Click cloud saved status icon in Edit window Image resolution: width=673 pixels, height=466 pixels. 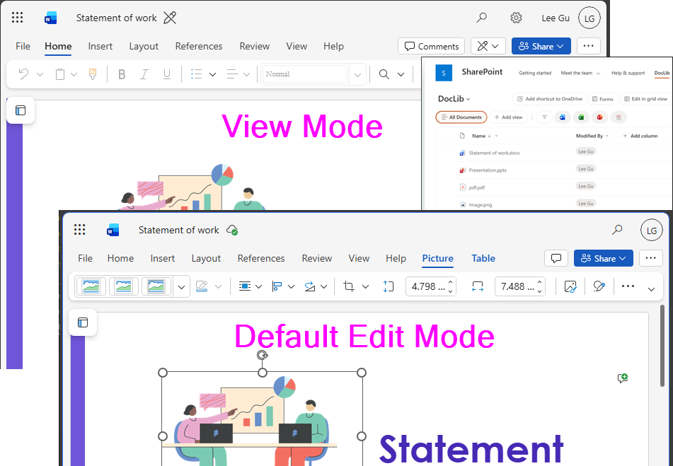[232, 231]
